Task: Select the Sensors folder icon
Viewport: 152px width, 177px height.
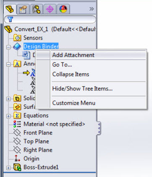Action: point(17,38)
